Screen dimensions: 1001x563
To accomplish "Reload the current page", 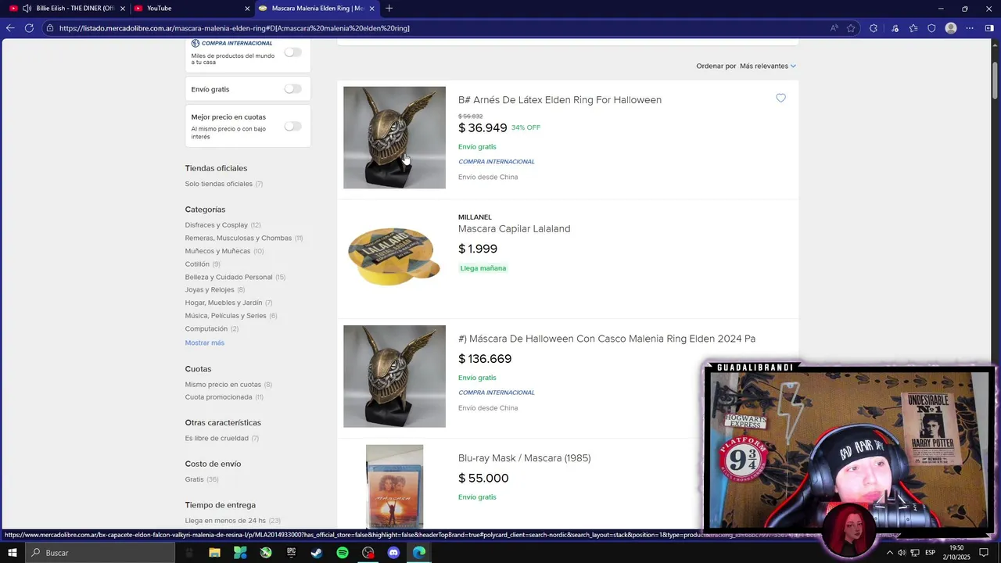I will coord(29,28).
